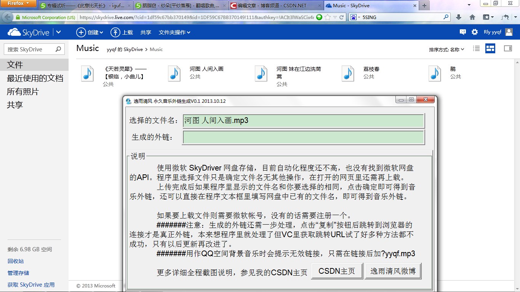
Task: Click the empty 生成的外链 text field
Action: point(304,137)
